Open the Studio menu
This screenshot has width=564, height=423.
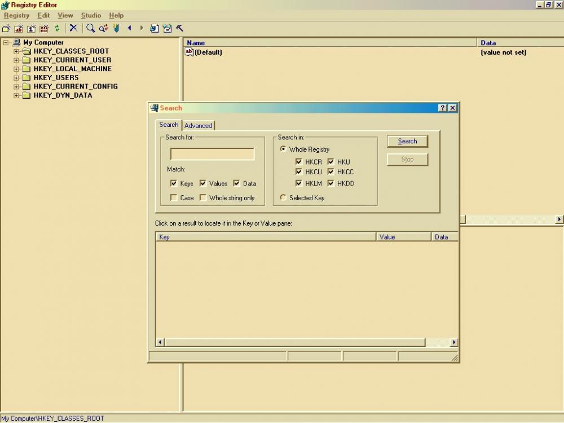pos(91,15)
